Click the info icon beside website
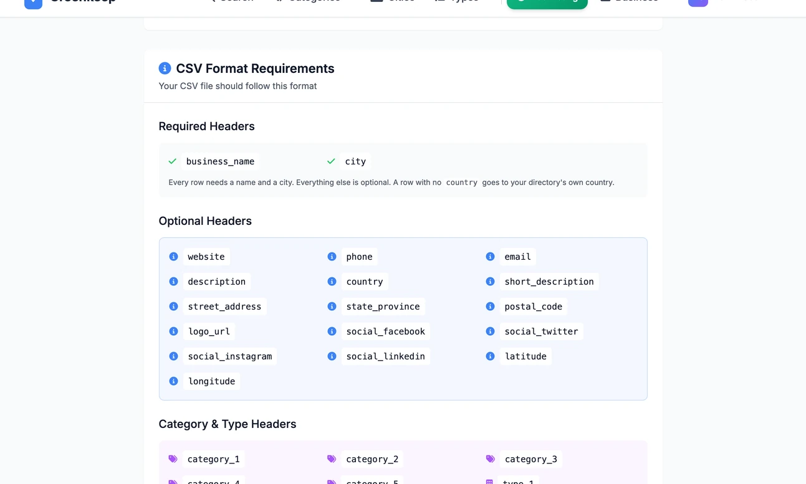 (173, 257)
